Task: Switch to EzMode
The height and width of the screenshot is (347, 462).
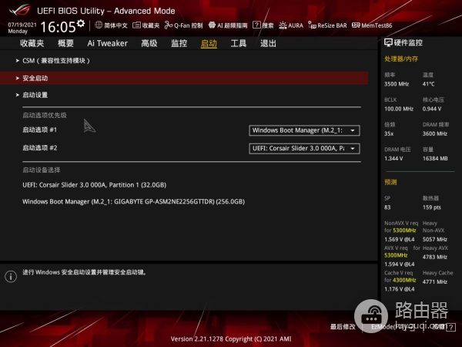Action: 393,327
